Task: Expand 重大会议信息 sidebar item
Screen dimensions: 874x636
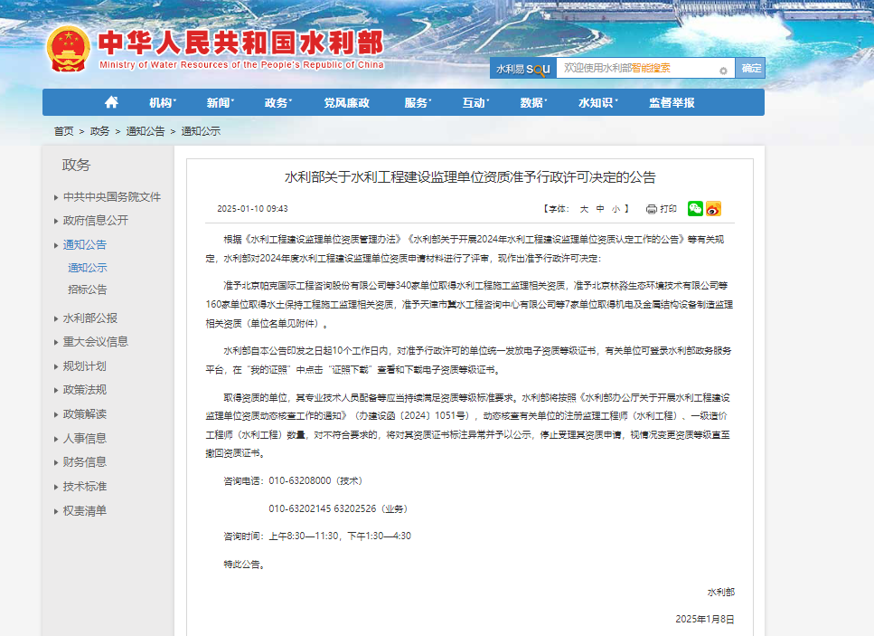Action: coord(96,341)
